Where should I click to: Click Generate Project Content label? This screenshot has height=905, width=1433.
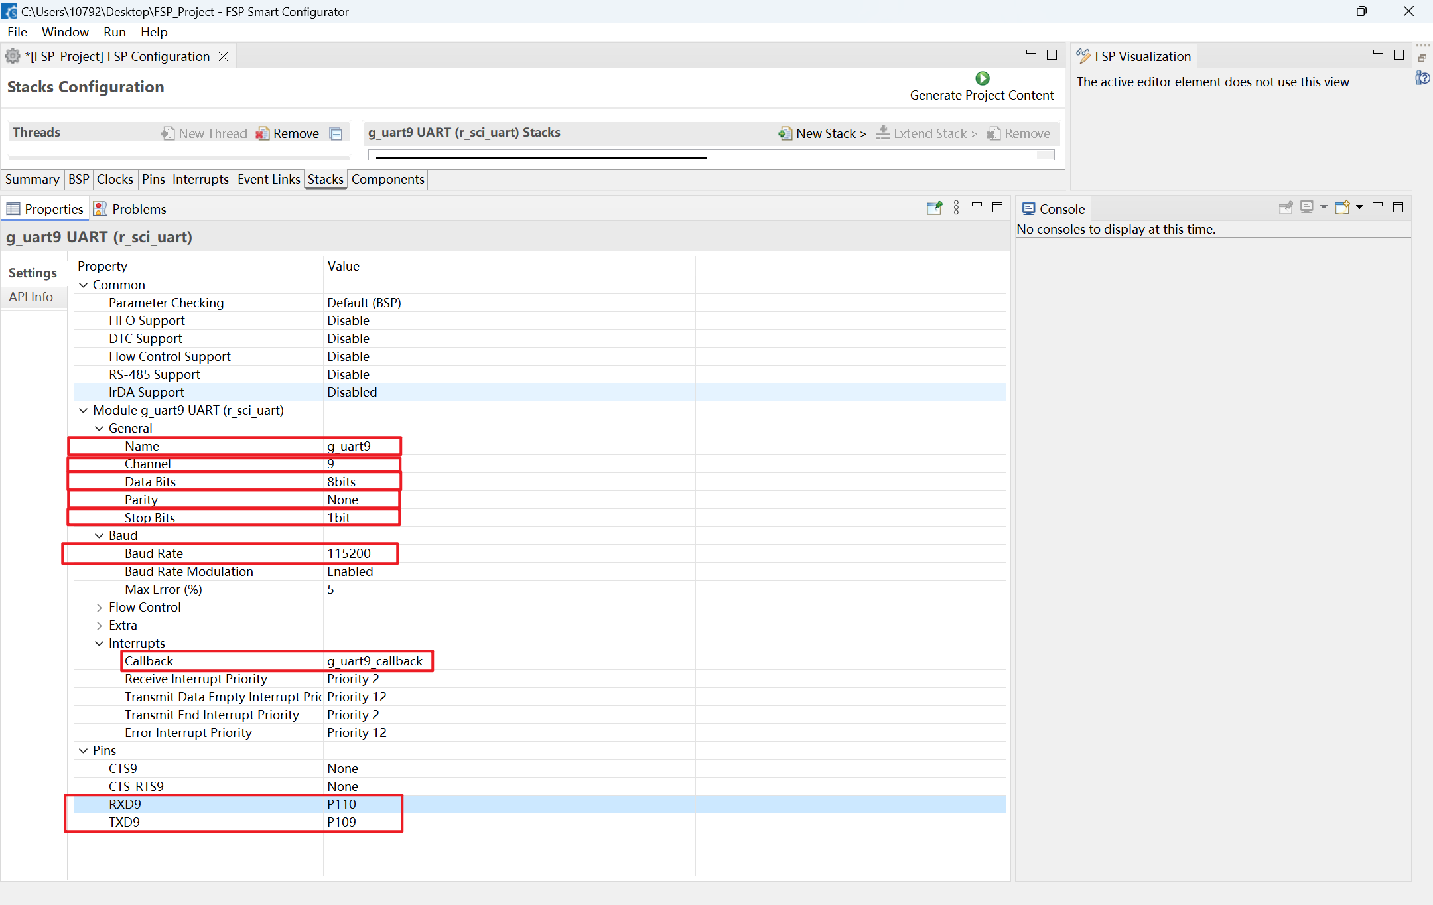pos(981,95)
